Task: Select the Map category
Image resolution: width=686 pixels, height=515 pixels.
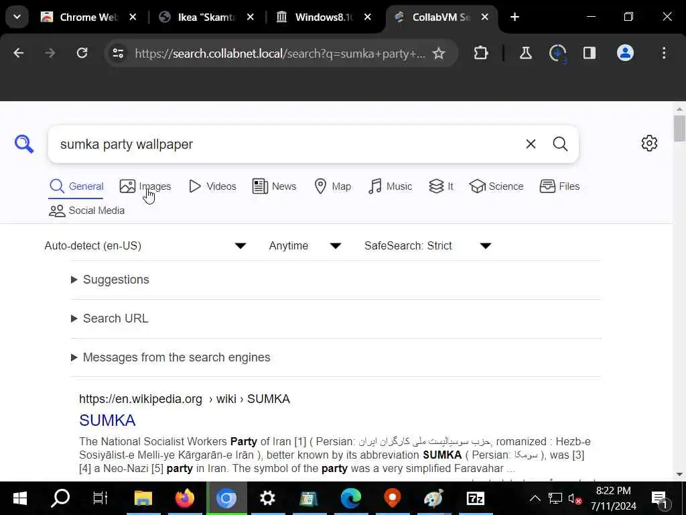Action: coord(332,186)
